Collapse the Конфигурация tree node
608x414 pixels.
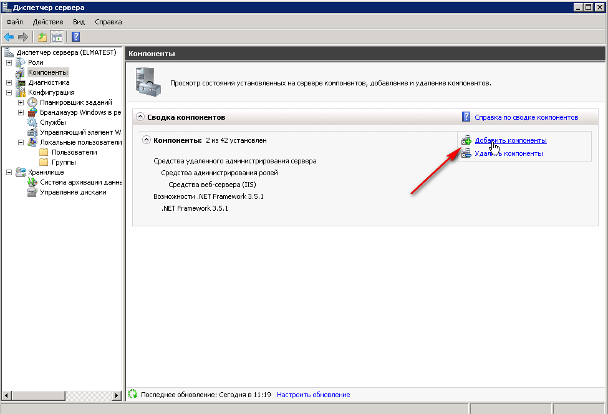(9, 92)
